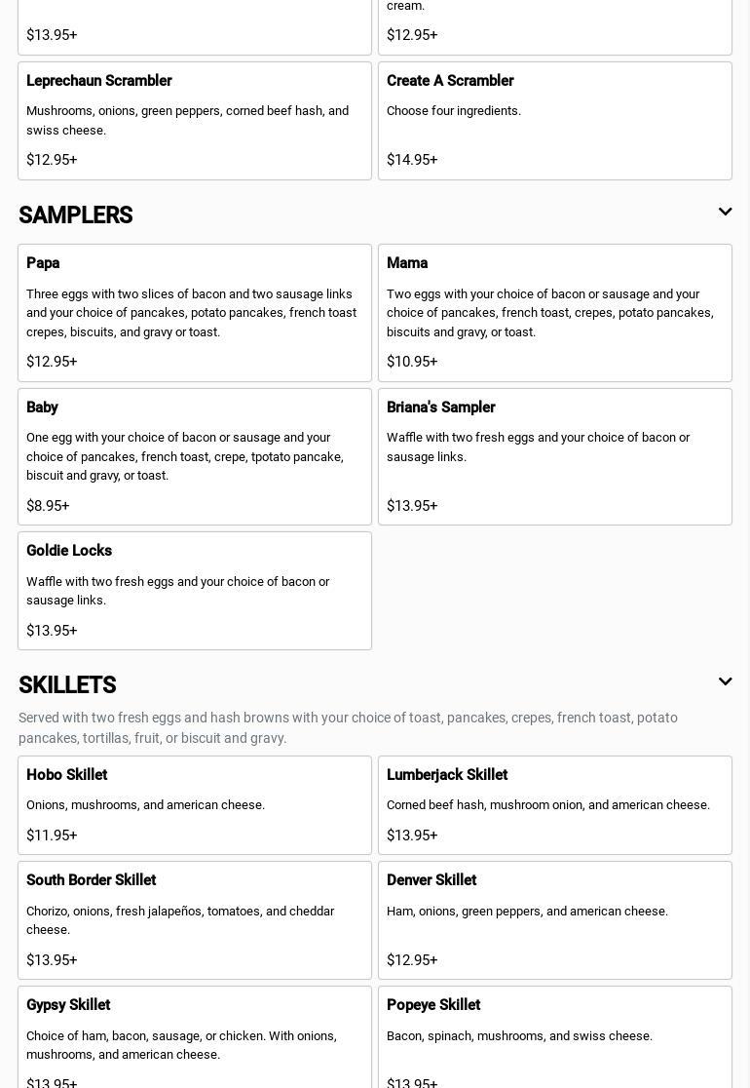Click the $14.95+ price on Create A Scrambler

click(x=412, y=160)
